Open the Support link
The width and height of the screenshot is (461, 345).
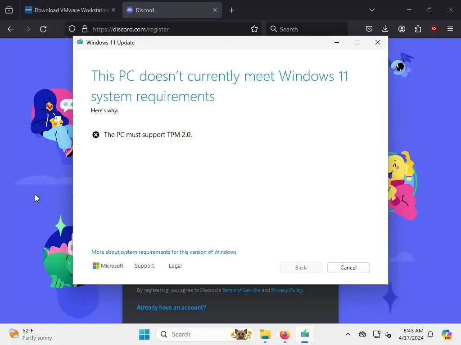point(145,266)
